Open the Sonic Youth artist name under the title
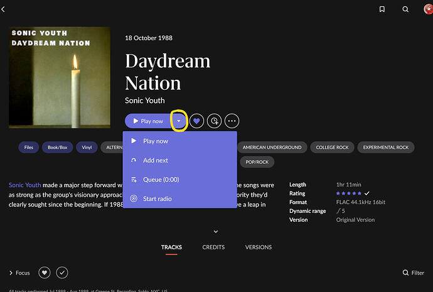 (145, 100)
